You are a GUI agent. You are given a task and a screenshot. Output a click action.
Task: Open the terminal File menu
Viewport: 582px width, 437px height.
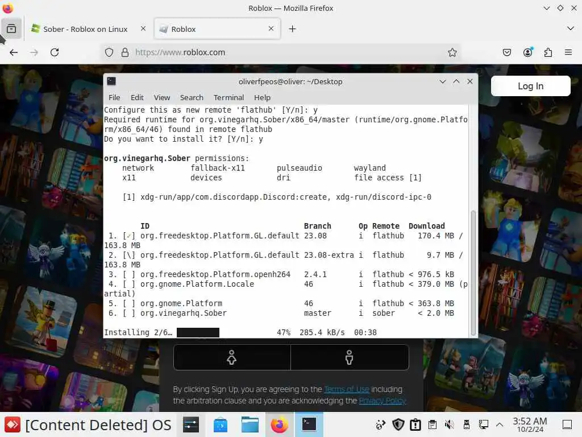114,97
